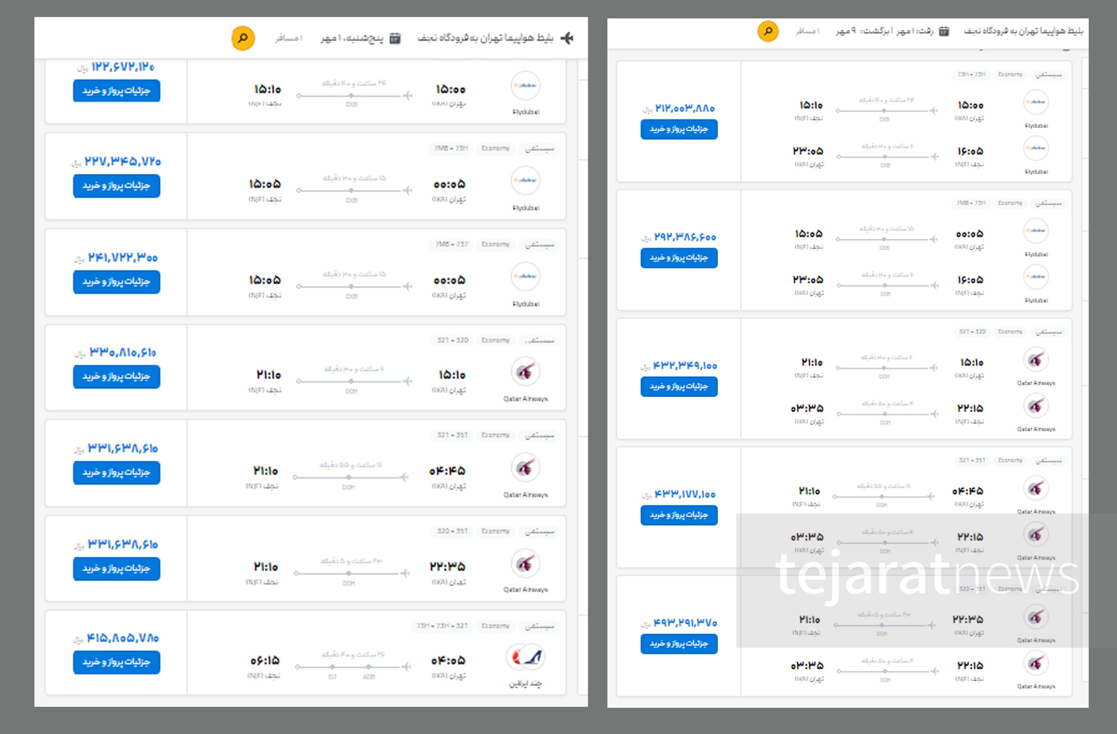This screenshot has width=1117, height=734.
Task: Open flight details and buy for 212,003,880 round-trip ticket
Action: tap(679, 129)
